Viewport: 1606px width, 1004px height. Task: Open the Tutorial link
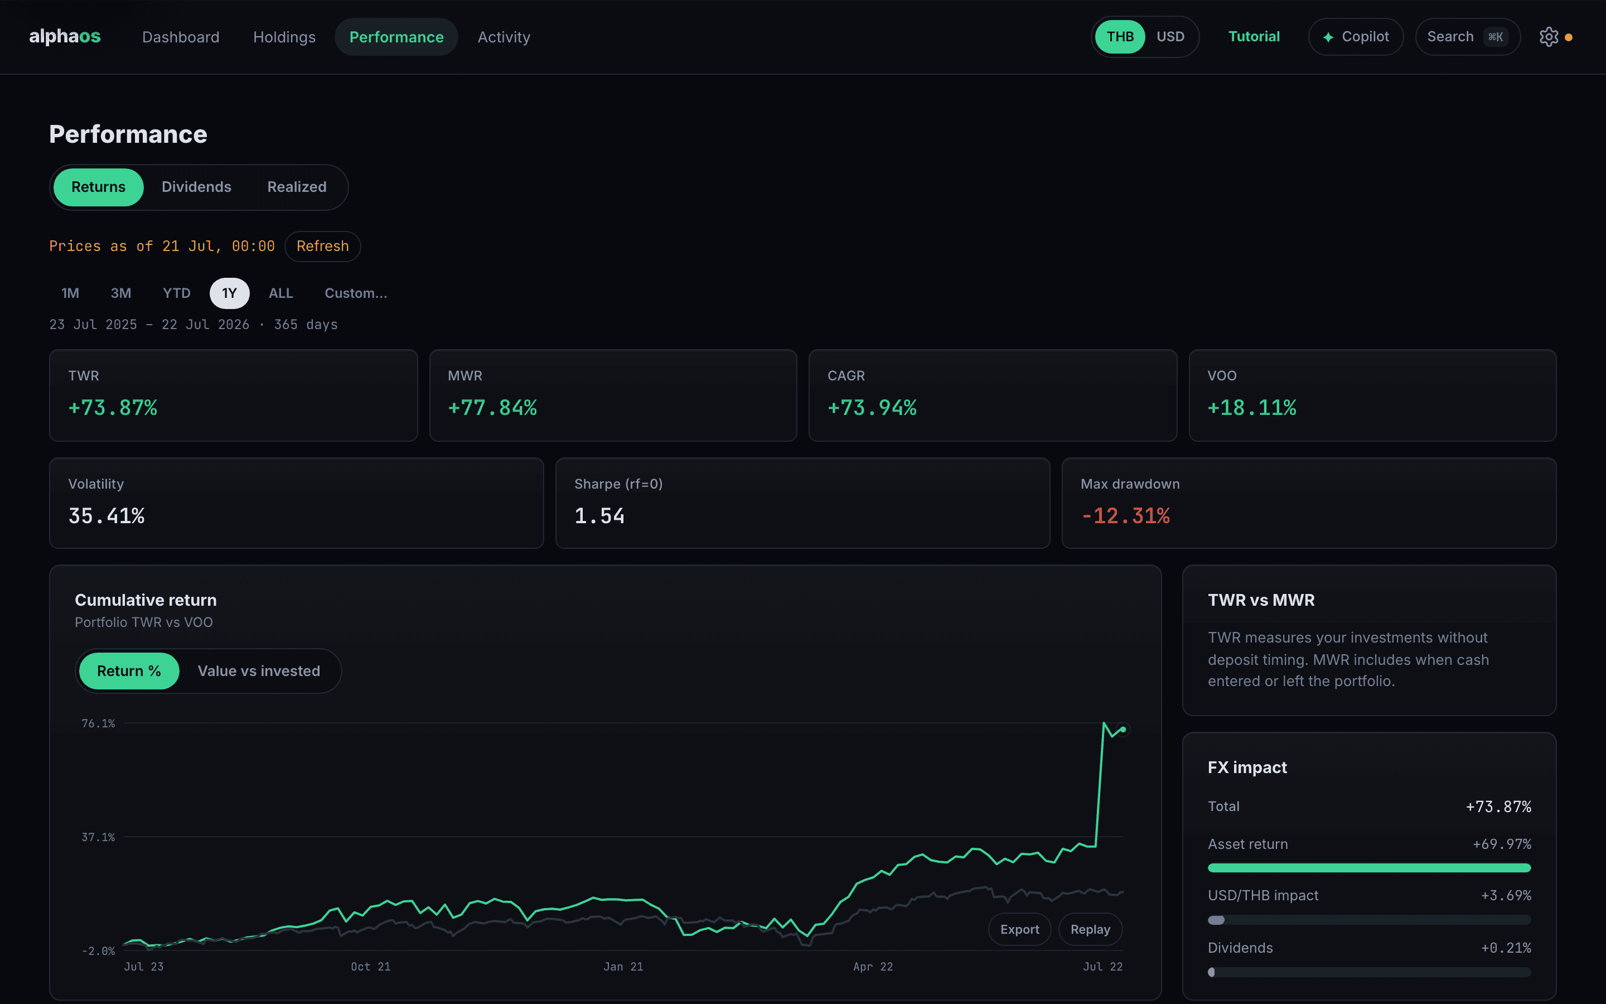[x=1254, y=36]
